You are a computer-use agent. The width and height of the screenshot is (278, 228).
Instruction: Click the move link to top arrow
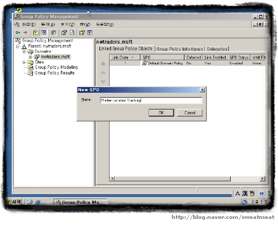(x=103, y=63)
